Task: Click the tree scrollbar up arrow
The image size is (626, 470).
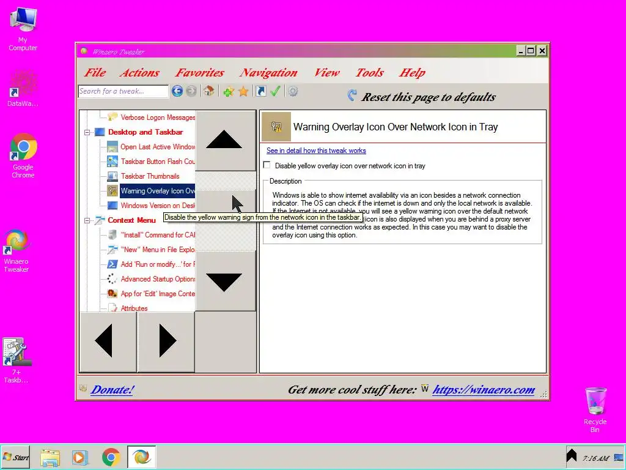Action: [225, 141]
